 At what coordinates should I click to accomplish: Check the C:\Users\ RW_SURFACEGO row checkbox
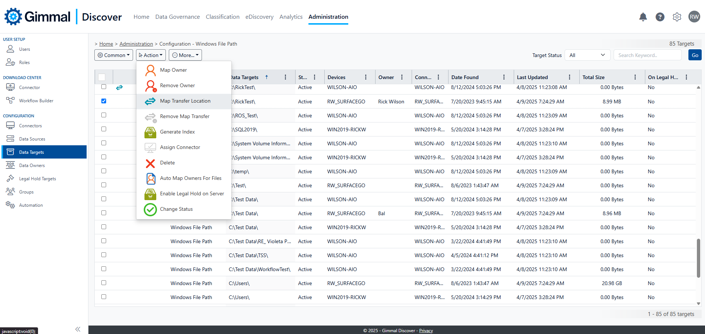coord(104,283)
